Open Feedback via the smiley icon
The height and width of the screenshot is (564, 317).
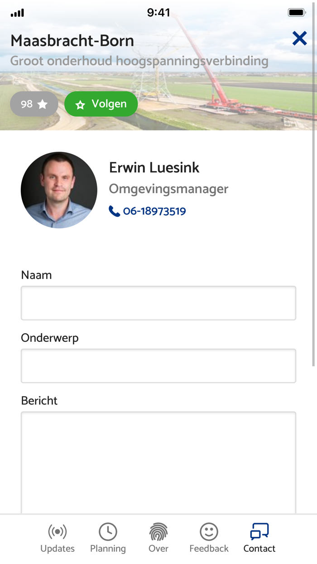click(209, 531)
